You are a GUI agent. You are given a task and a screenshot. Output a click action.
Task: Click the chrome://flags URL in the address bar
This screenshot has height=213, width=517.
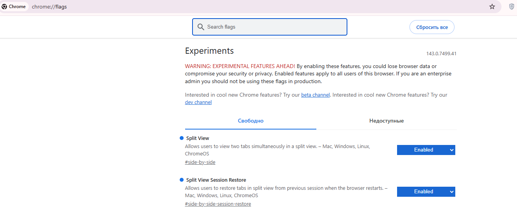click(x=49, y=7)
